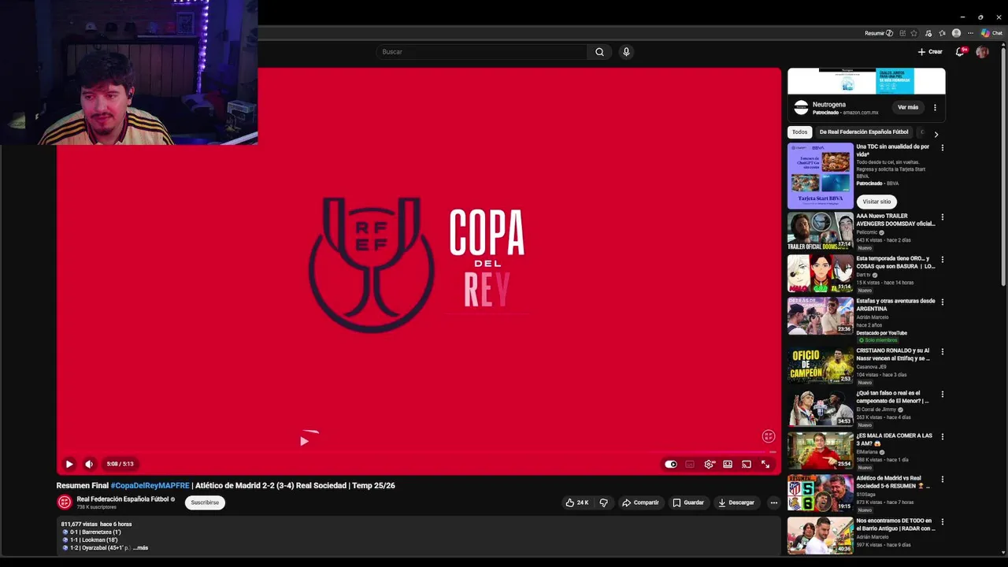Click the YouTube search field Buscar
The width and height of the screenshot is (1008, 567).
pos(480,52)
